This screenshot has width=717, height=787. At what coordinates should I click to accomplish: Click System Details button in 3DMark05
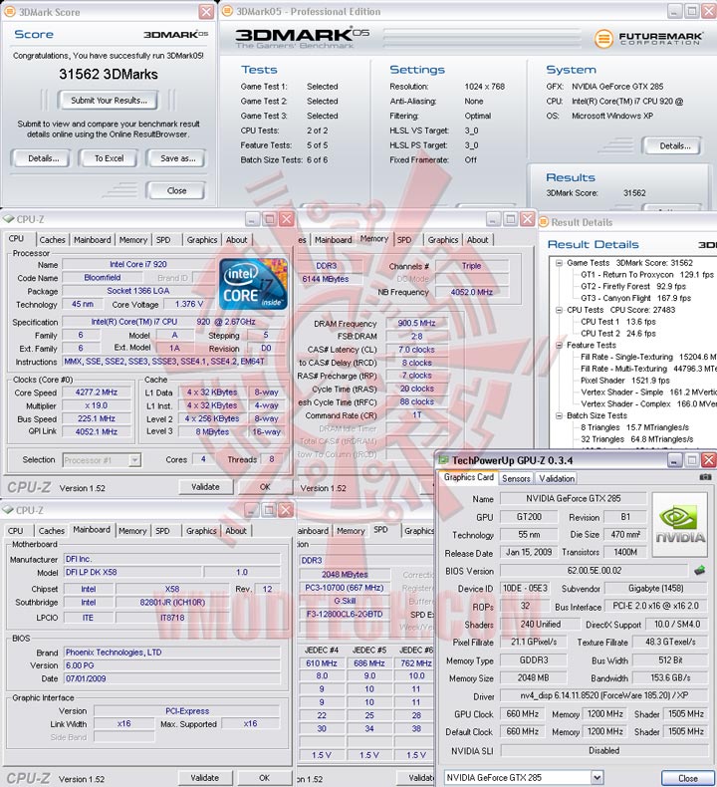[674, 146]
